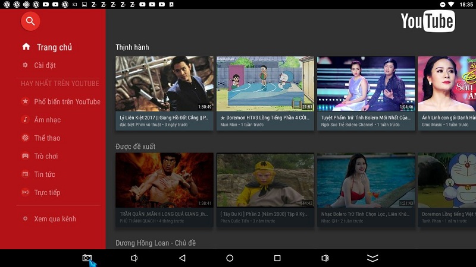
Task: Select the Xem qua kênh circle icon
Action: [25, 218]
